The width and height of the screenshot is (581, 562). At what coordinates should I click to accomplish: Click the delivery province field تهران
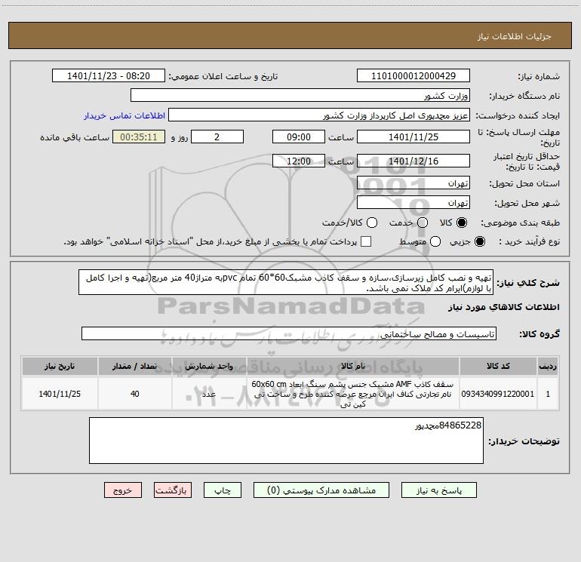(413, 183)
